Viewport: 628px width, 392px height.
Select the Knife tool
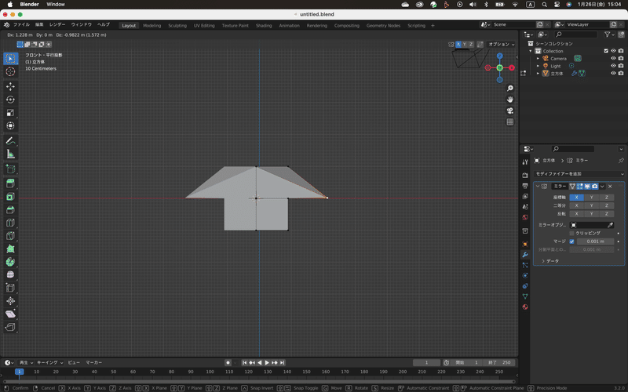tap(10, 236)
